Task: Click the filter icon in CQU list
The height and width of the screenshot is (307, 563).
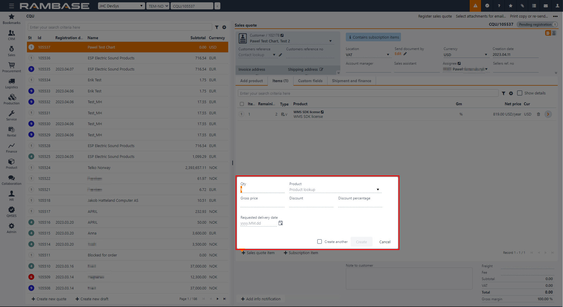Action: 217,27
